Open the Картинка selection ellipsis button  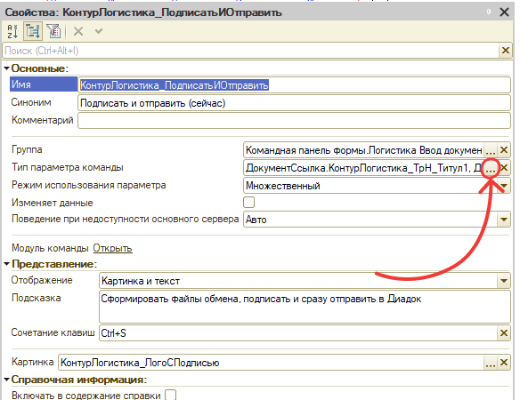point(490,363)
